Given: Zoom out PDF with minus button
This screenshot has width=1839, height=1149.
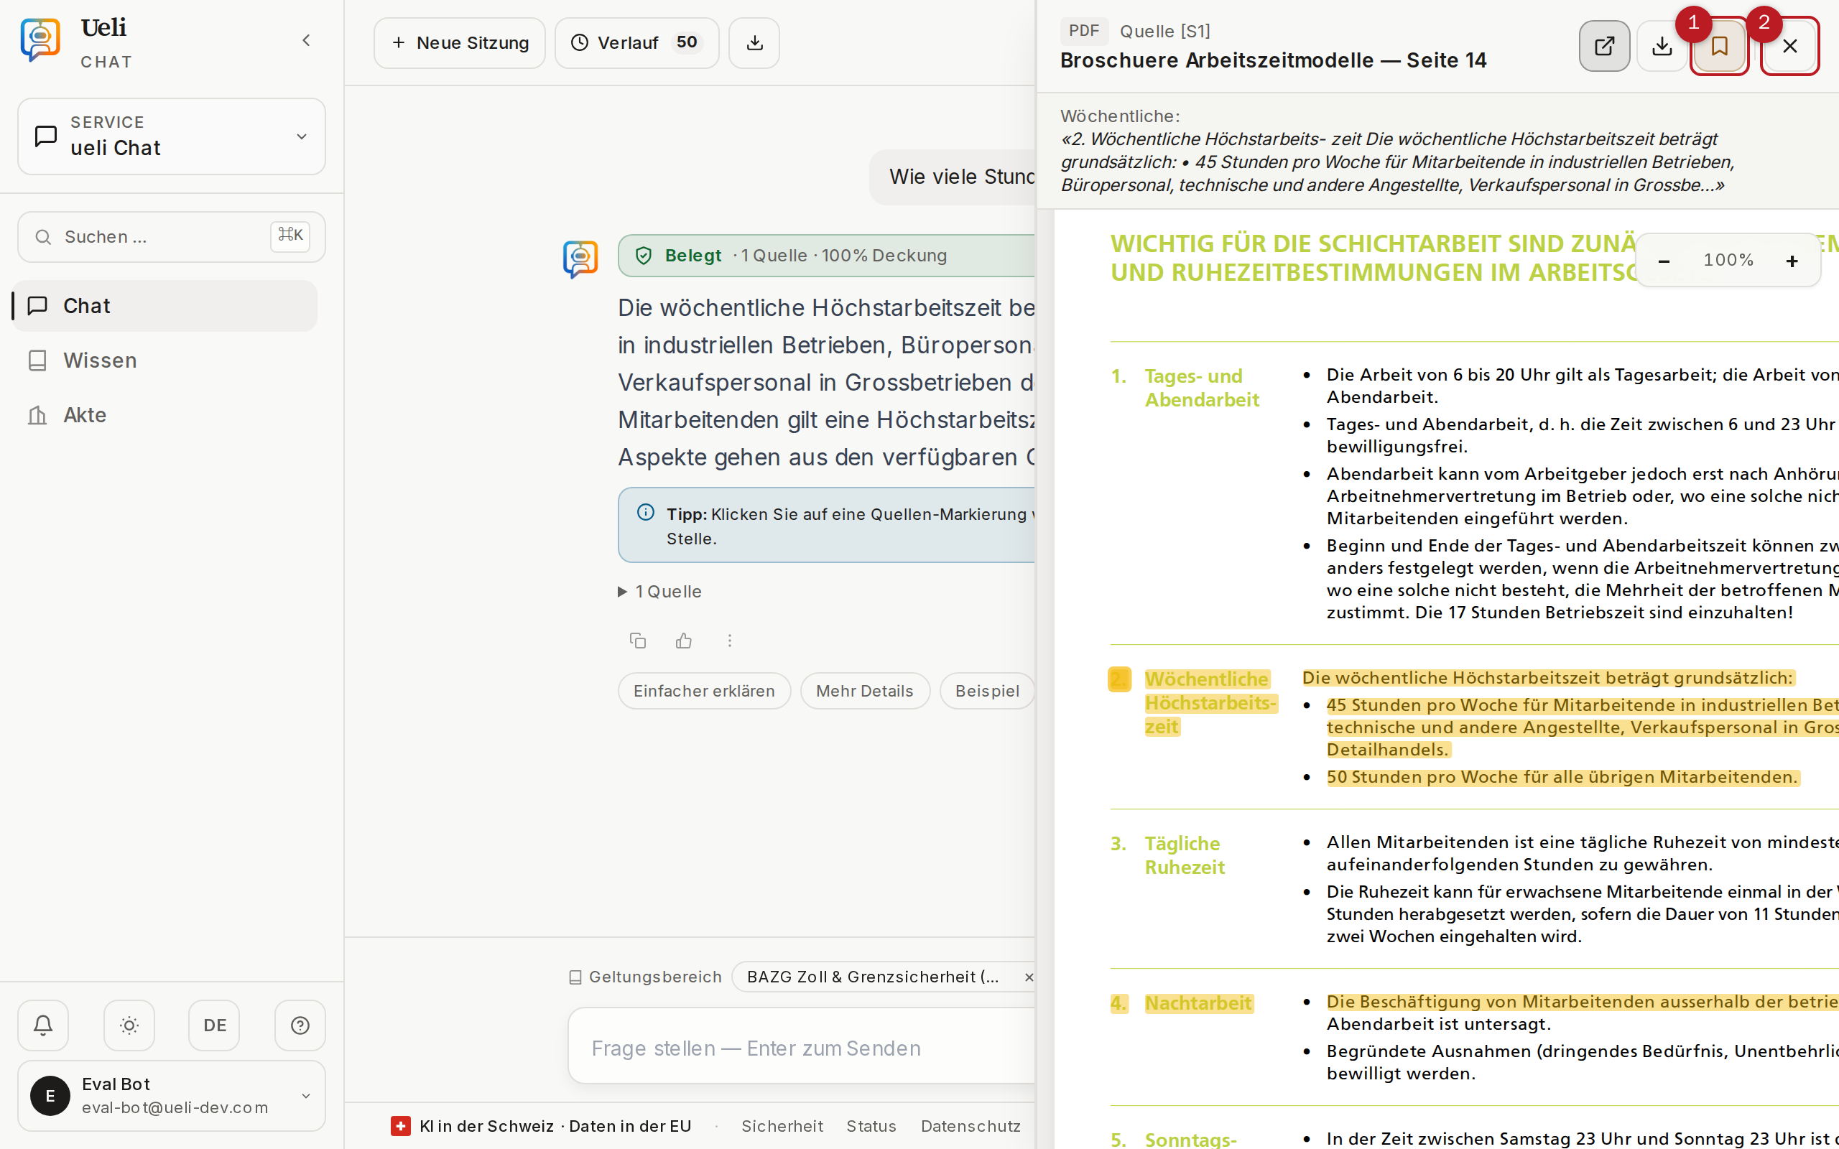Looking at the screenshot, I should tap(1664, 261).
